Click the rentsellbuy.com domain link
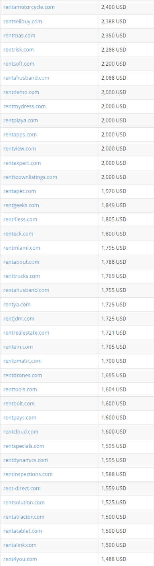154x566 pixels. coord(23,21)
